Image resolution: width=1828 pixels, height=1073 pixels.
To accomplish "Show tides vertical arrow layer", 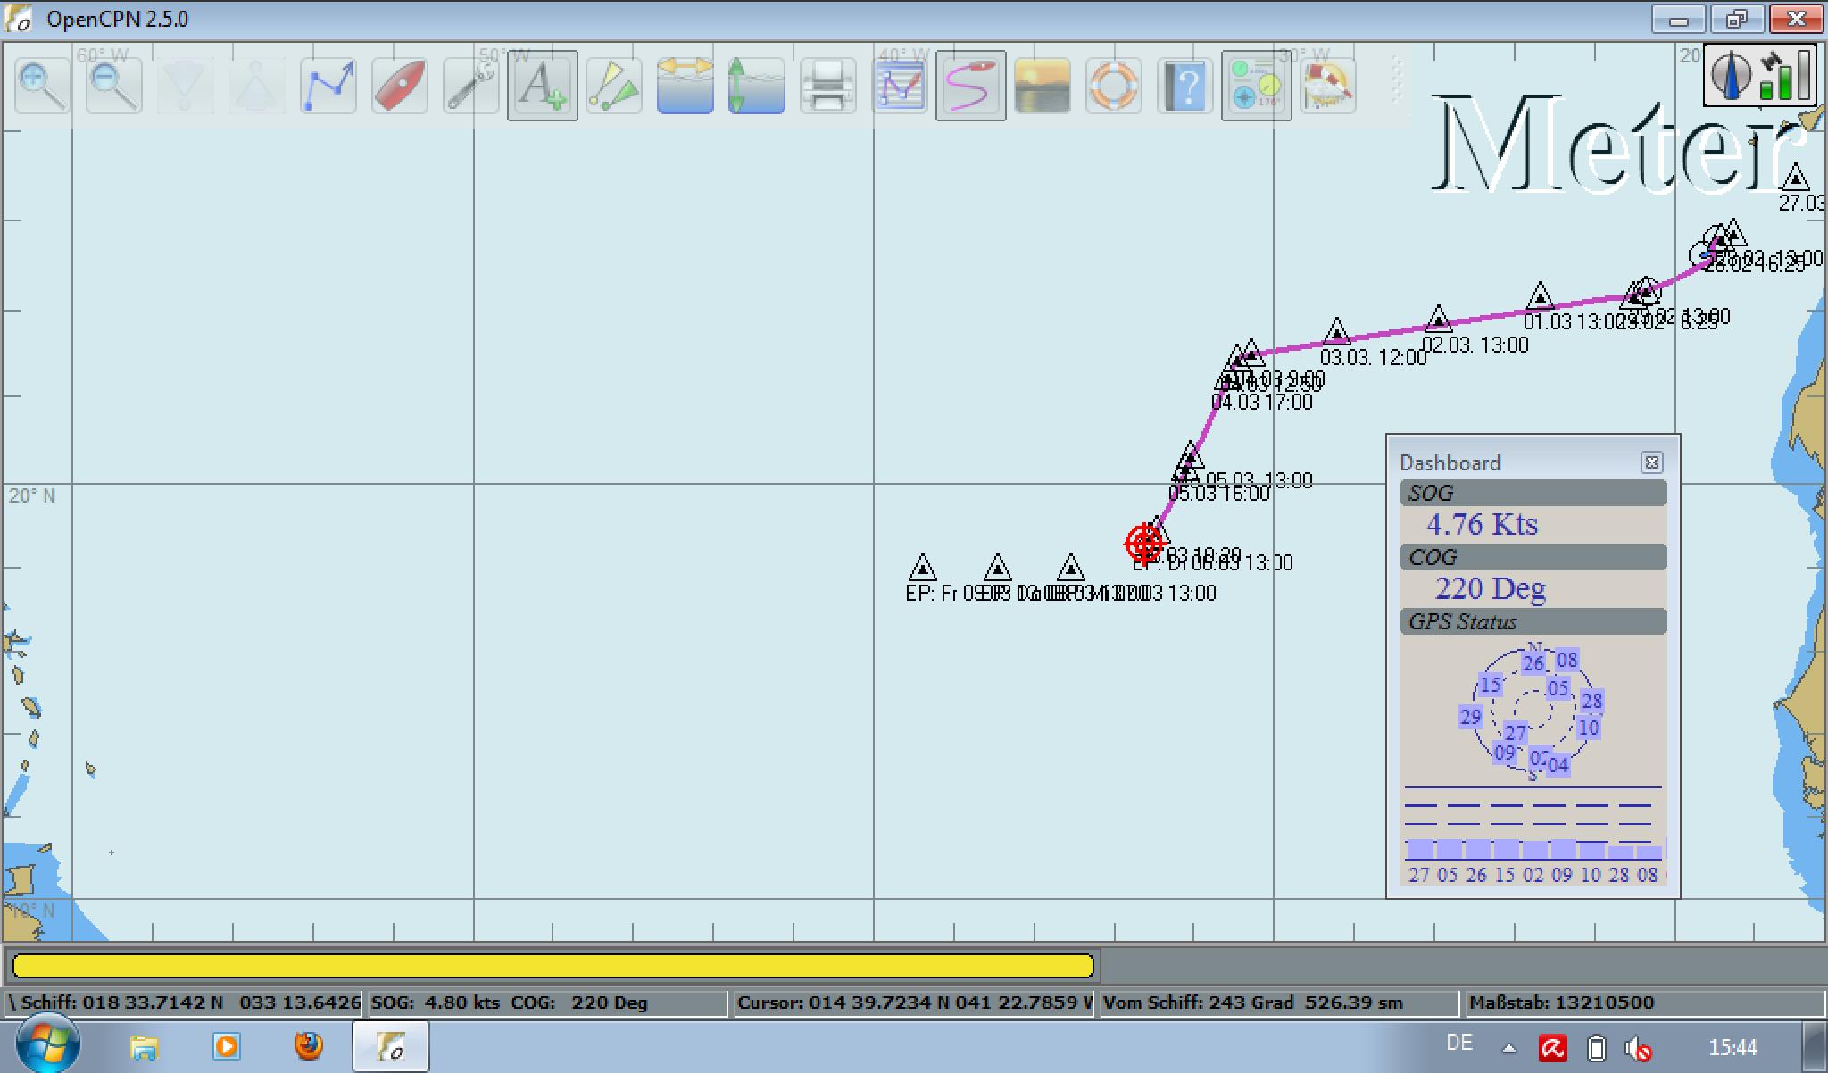I will click(x=756, y=86).
